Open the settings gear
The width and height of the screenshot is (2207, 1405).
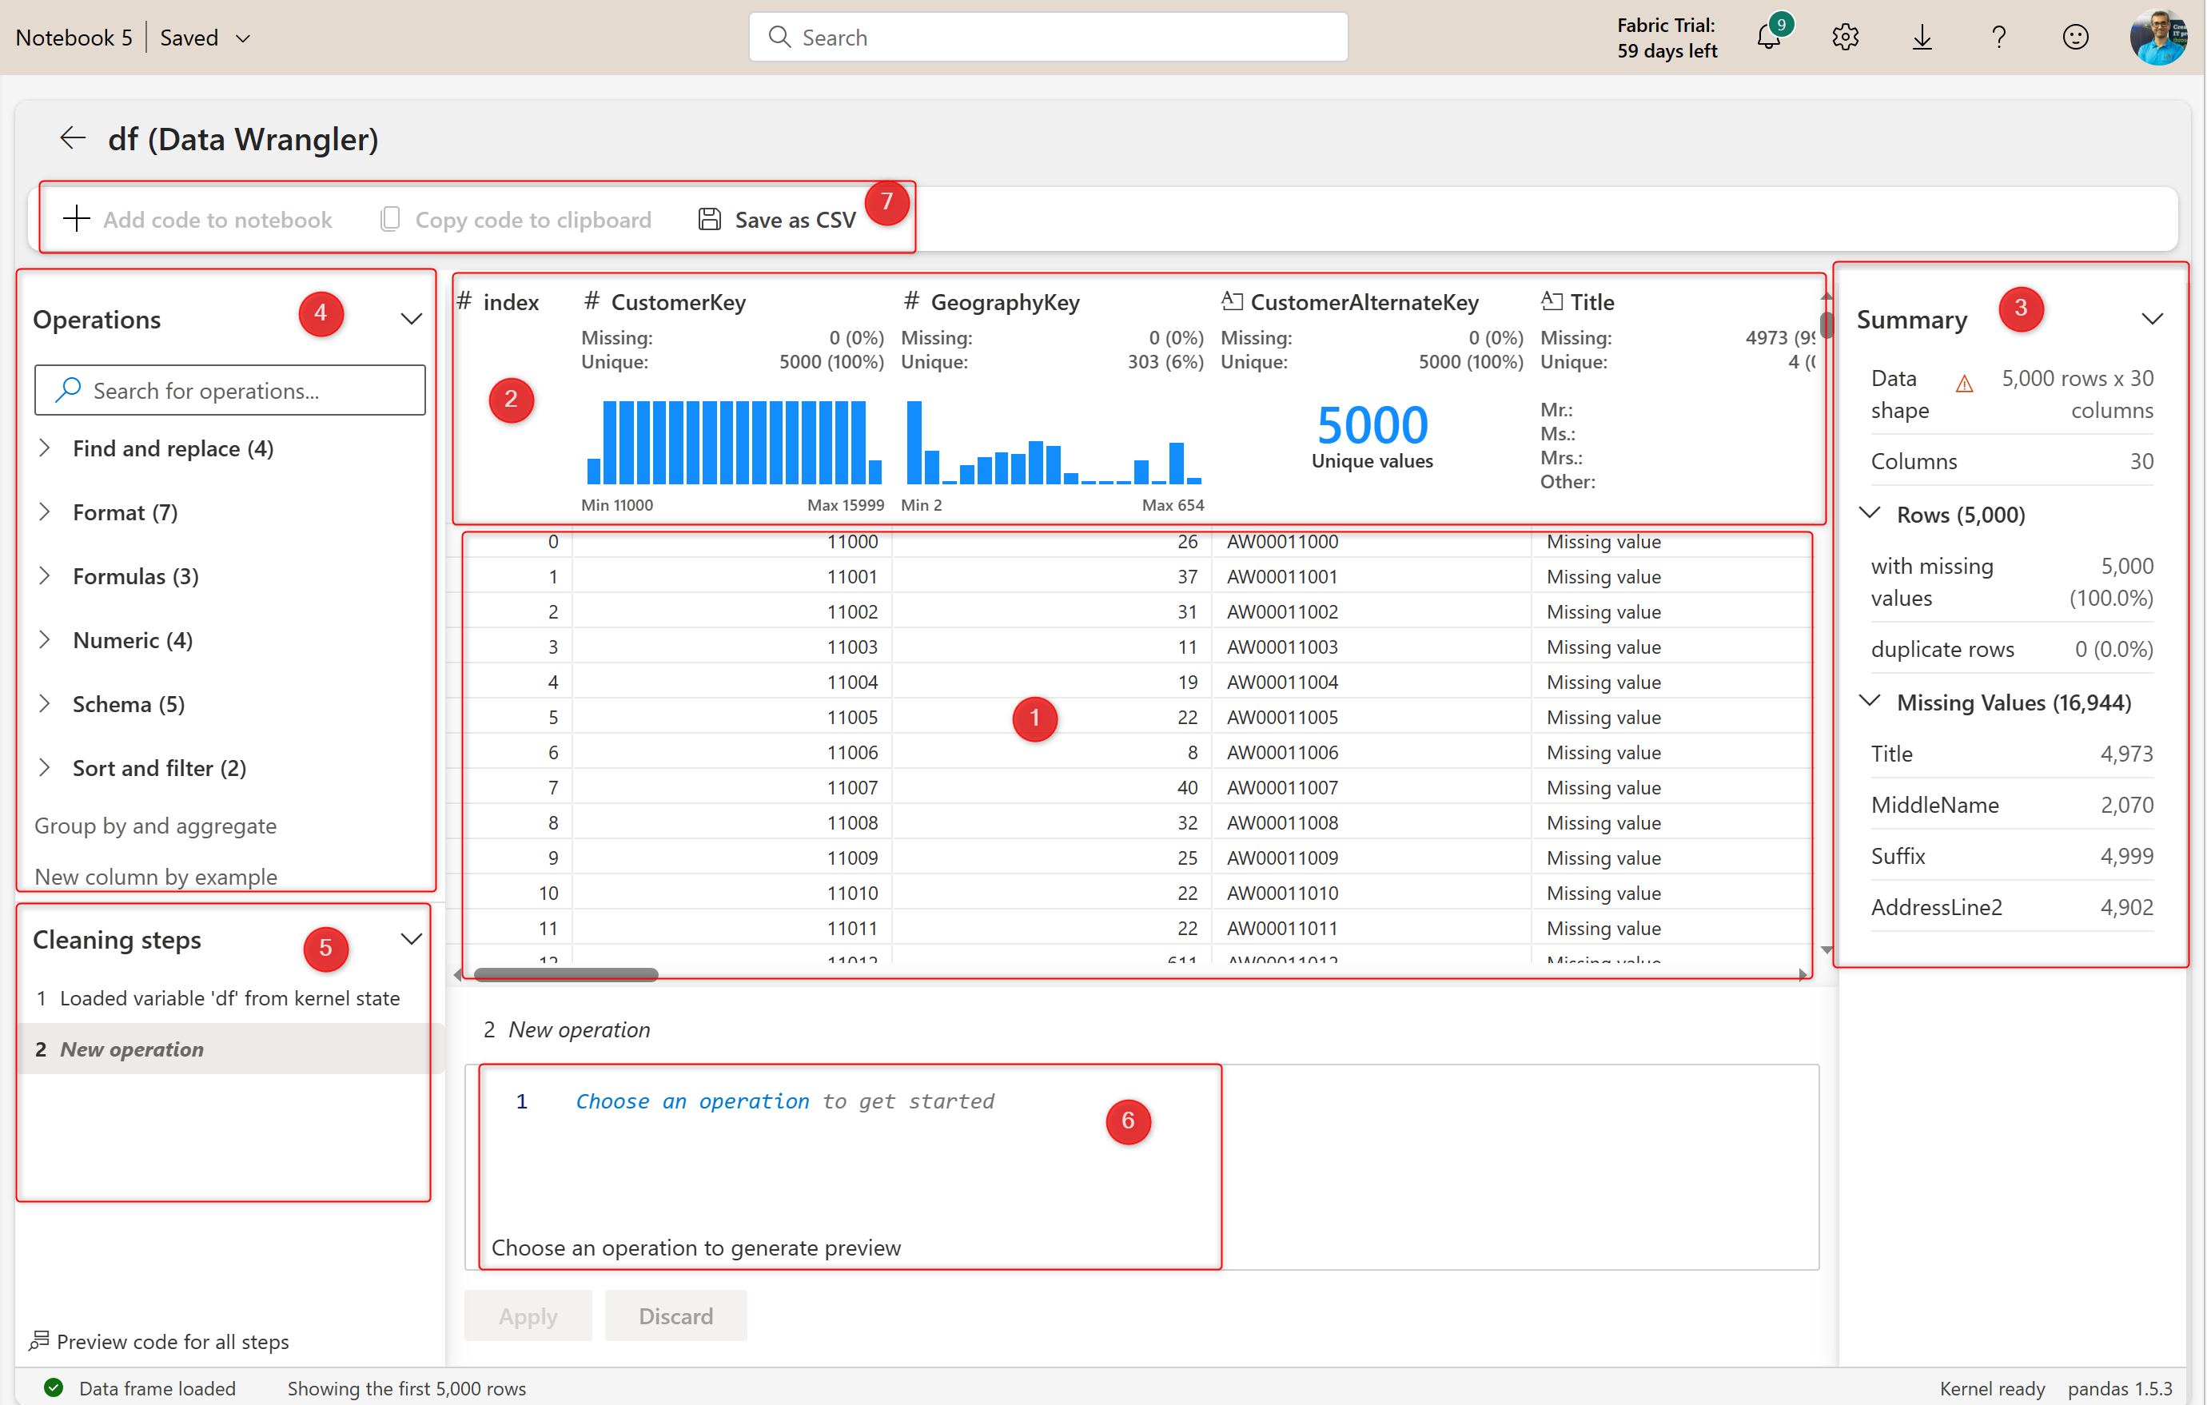tap(1844, 38)
